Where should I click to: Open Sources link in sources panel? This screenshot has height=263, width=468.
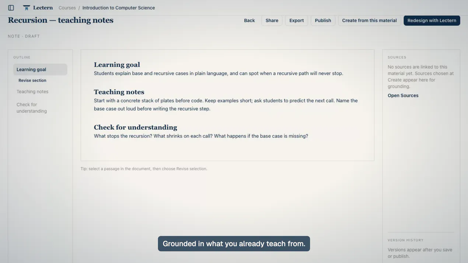[403, 95]
